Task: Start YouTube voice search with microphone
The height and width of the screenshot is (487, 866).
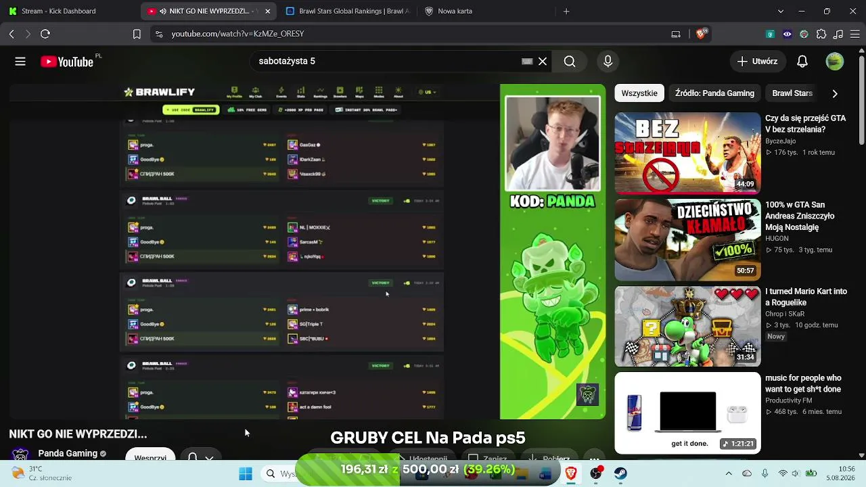Action: pyautogui.click(x=608, y=62)
